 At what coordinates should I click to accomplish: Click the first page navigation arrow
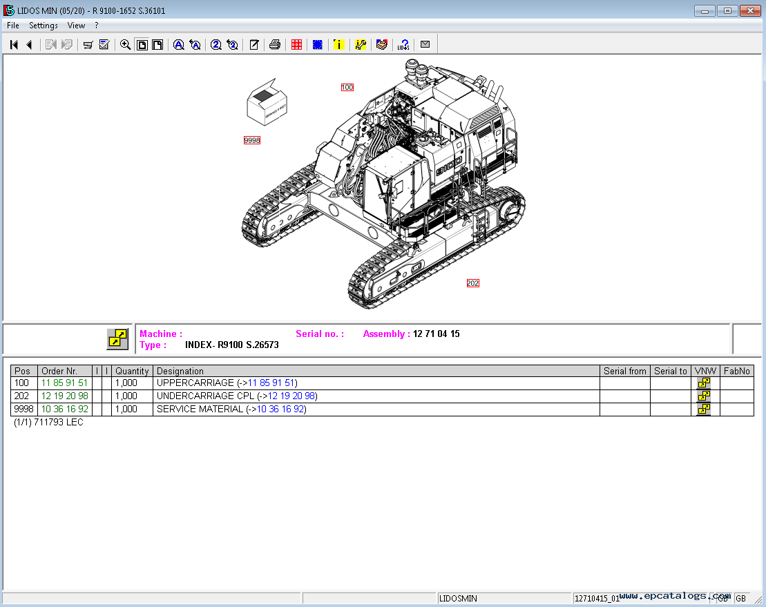(x=14, y=45)
